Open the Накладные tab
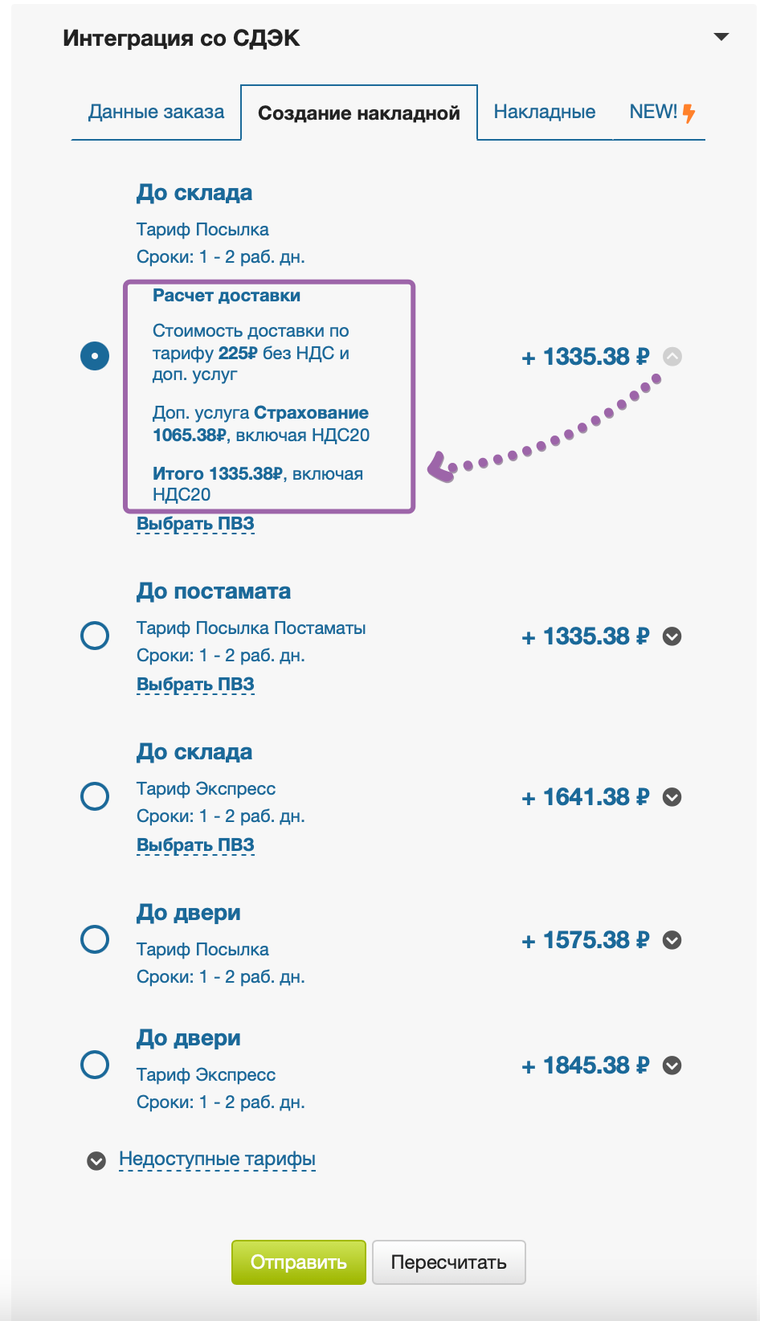Viewport: 760px width, 1321px height. point(544,112)
